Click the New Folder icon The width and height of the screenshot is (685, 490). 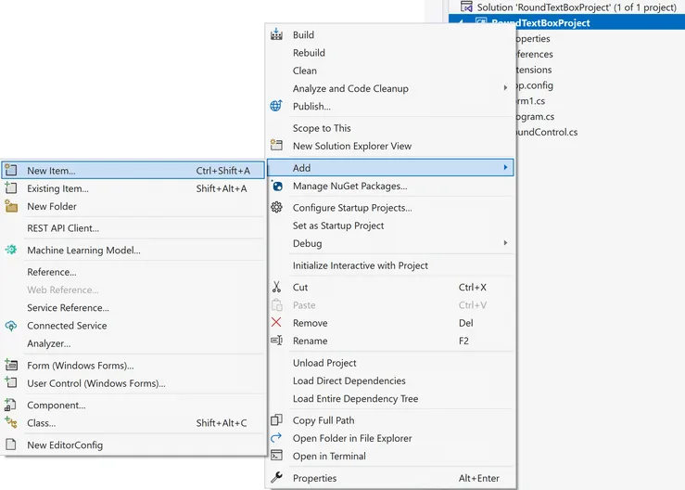tap(11, 206)
